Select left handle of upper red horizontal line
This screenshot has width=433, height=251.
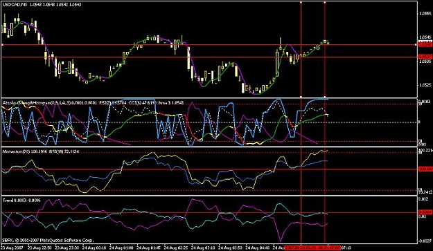point(3,44)
